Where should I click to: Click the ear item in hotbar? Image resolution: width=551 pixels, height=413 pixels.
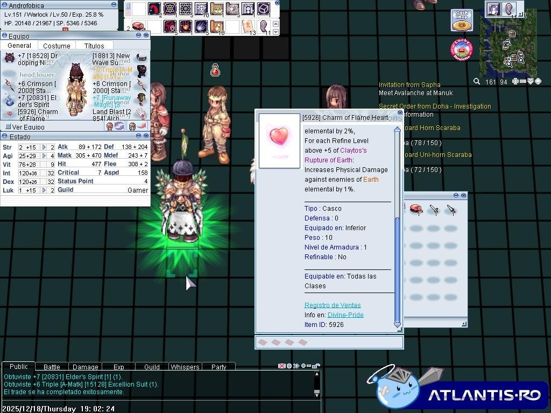pyautogui.click(x=264, y=26)
